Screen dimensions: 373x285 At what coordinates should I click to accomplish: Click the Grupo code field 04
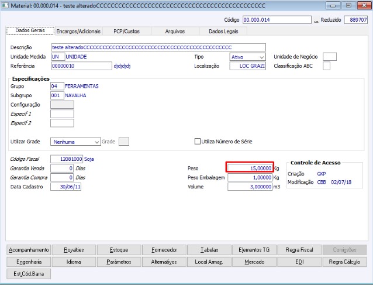(57, 86)
